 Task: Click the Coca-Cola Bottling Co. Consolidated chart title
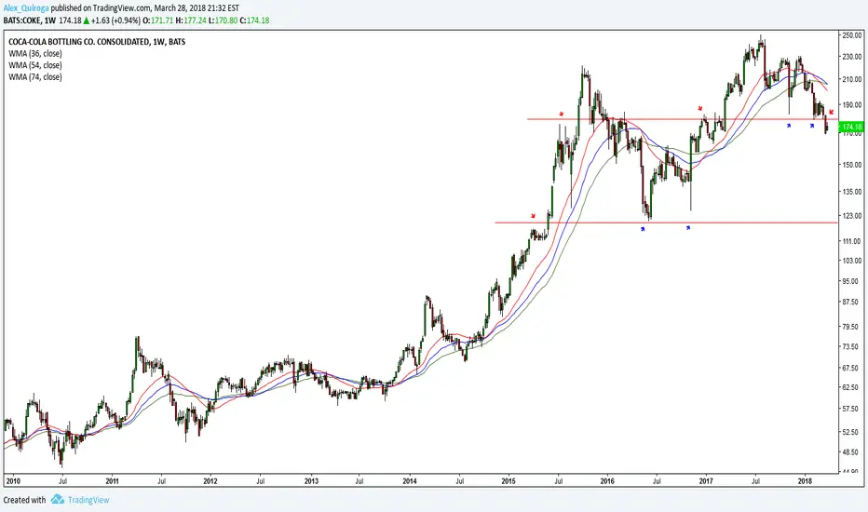coord(97,42)
